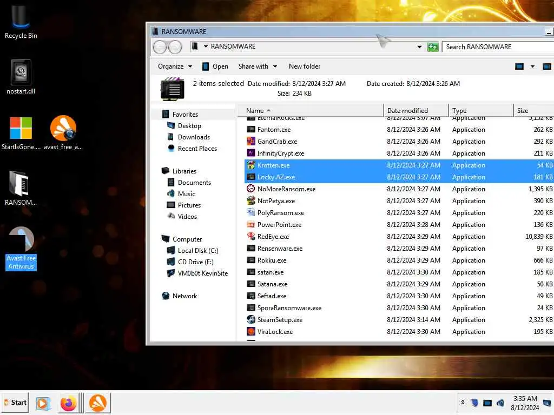Open the address bar history dropdown

pyautogui.click(x=419, y=46)
